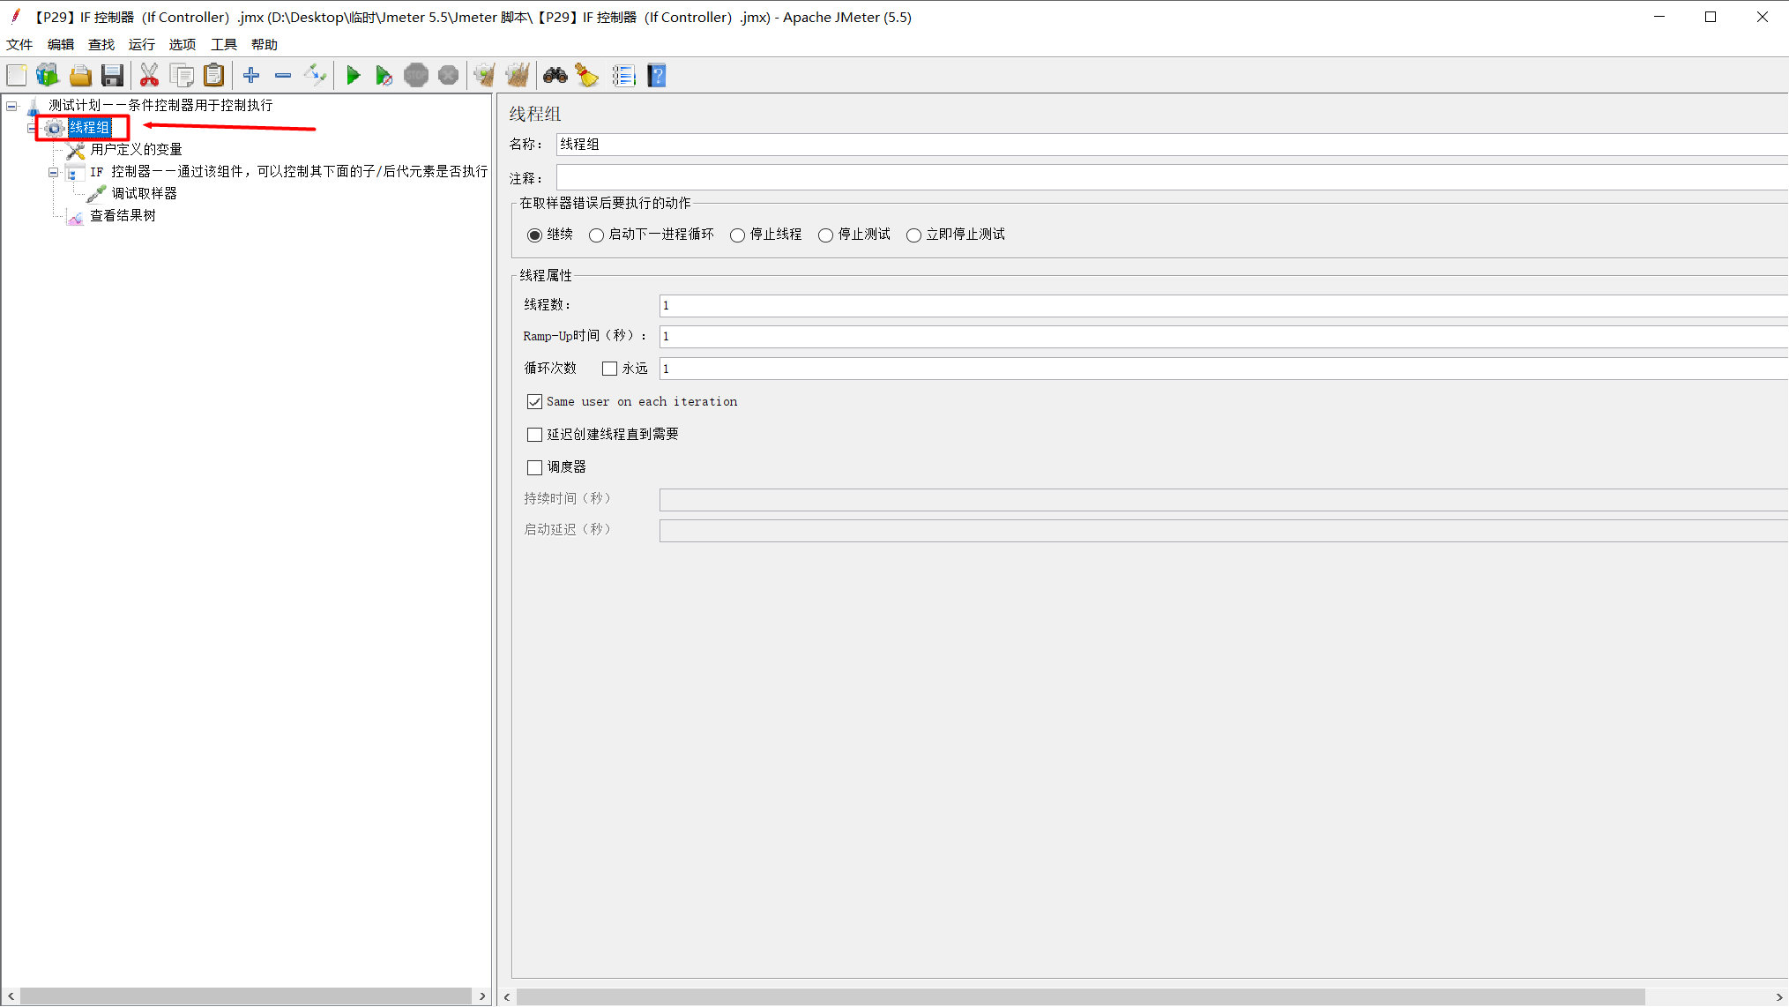Viewport: 1789px width, 1007px height.
Task: Select 停止测试 radio option
Action: tap(825, 235)
